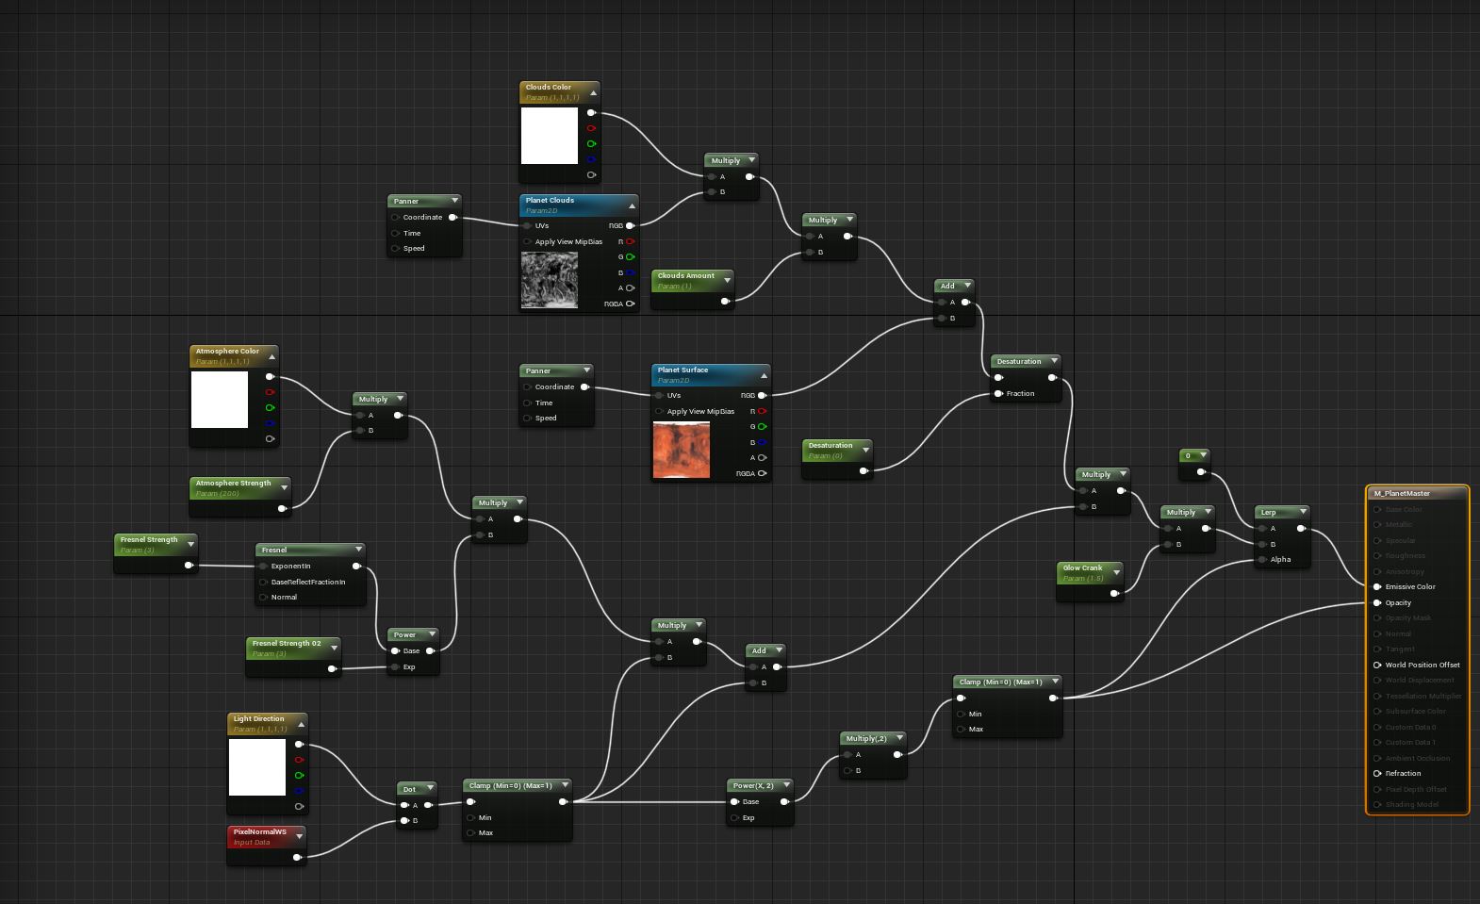Collapse the Planet Clouds node preview
This screenshot has height=904, width=1480.
[632, 205]
